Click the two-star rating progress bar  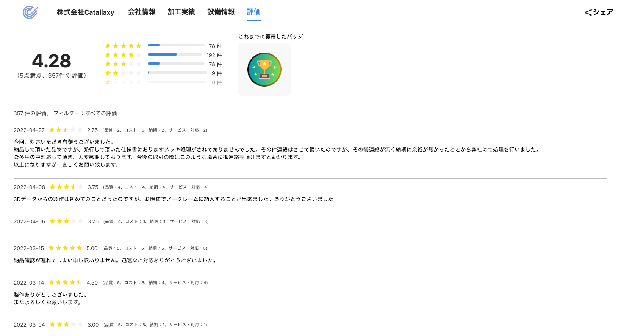click(177, 73)
